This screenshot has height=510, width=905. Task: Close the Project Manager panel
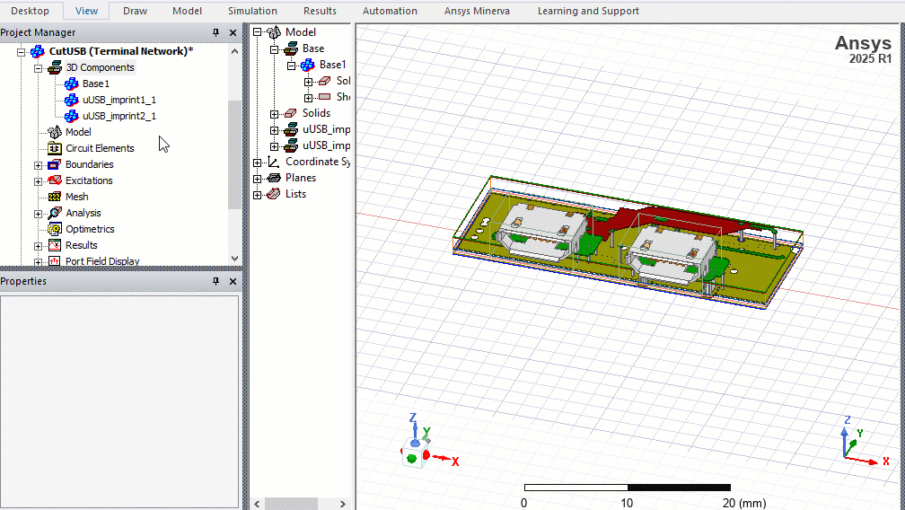tap(233, 33)
